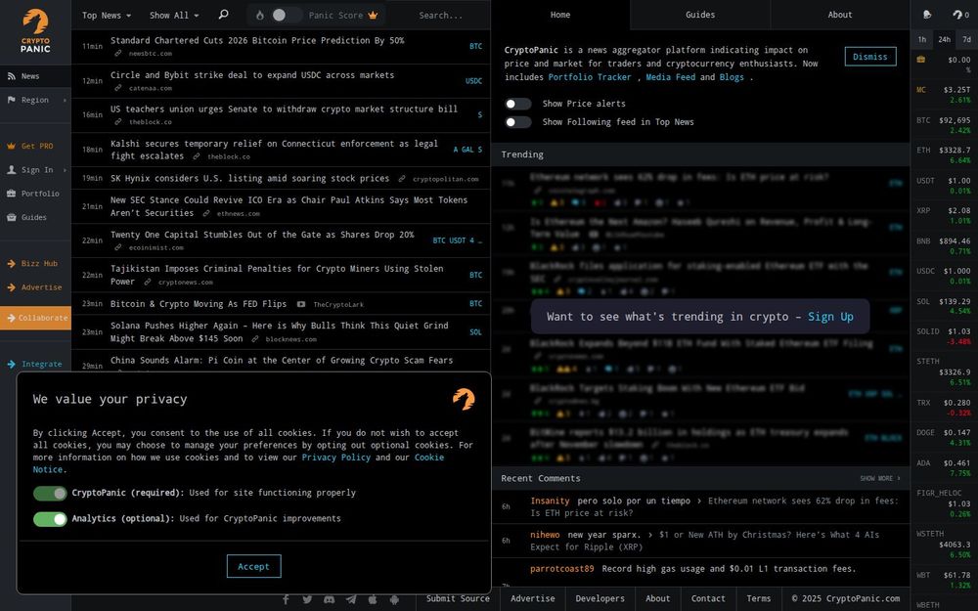This screenshot has width=978, height=611.
Task: Click the BTC price row showing $92,695
Action: (944, 125)
